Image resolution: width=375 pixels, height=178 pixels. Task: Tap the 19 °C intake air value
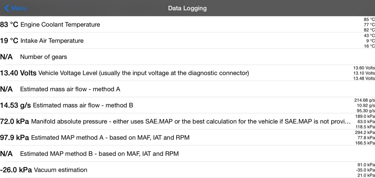click(x=9, y=41)
